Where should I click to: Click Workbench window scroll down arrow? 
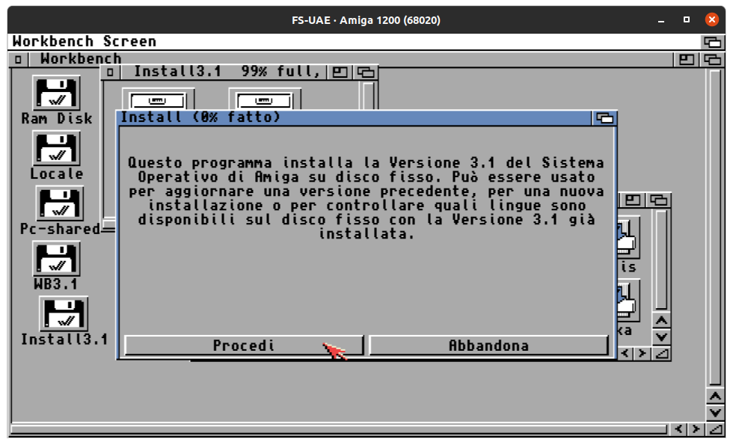tap(715, 413)
